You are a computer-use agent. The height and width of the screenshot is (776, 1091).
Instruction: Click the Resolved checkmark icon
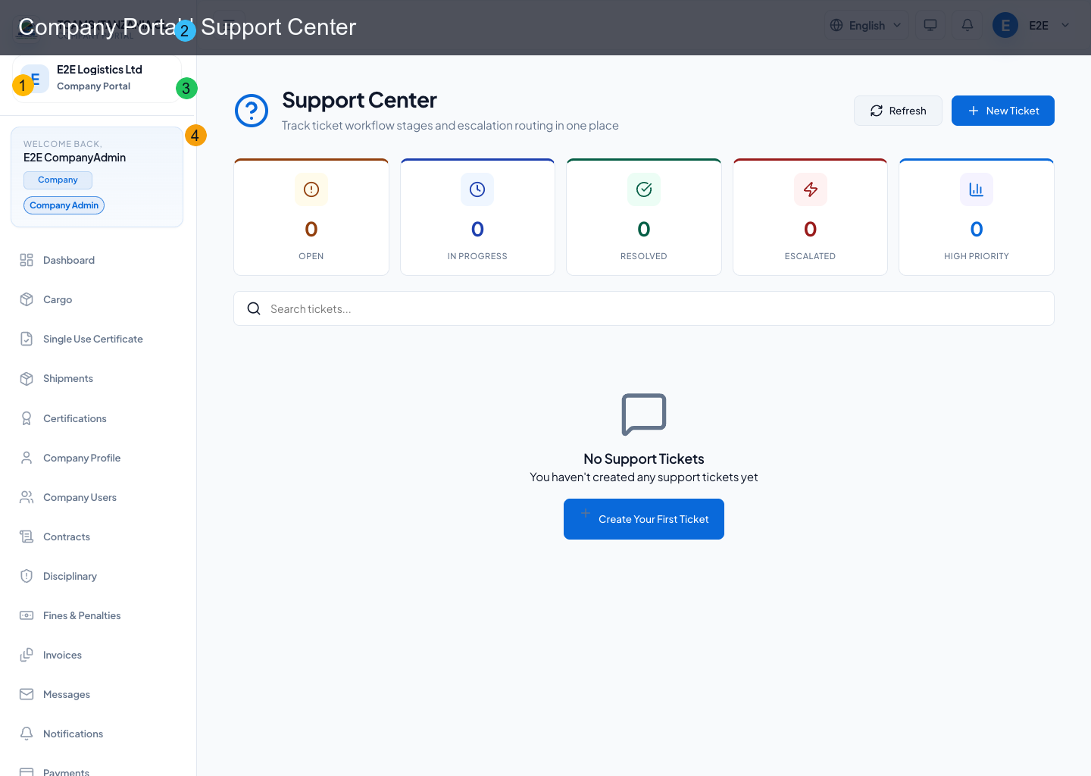click(x=644, y=189)
